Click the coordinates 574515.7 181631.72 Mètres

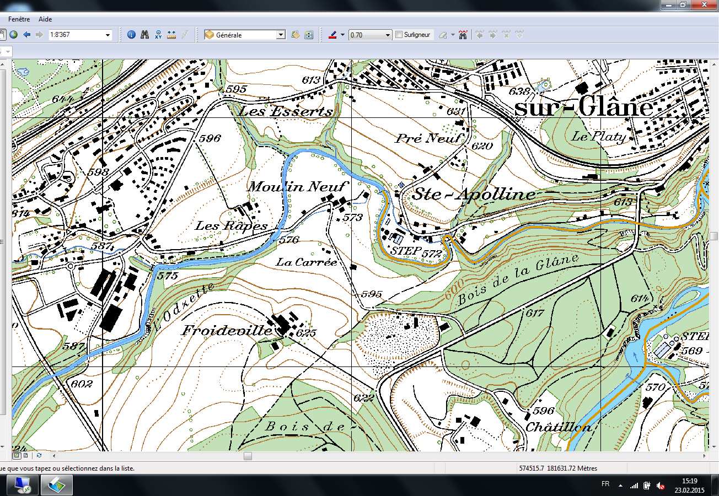point(558,468)
